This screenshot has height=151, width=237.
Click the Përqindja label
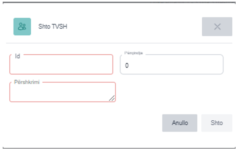134,54
